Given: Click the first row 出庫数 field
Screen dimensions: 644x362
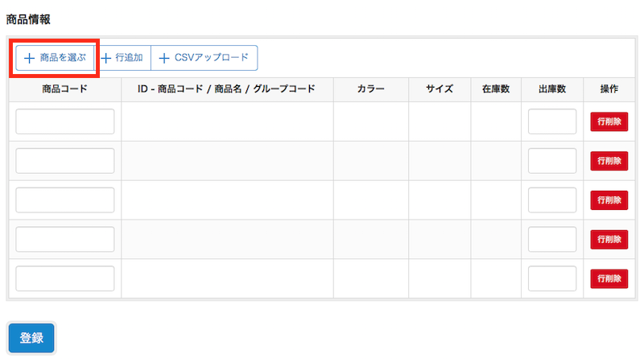Looking at the screenshot, I should tap(552, 121).
